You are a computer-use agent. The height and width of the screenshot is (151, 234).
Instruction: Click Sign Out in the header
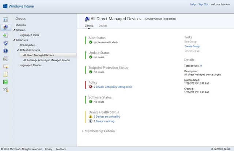click(x=203, y=4)
